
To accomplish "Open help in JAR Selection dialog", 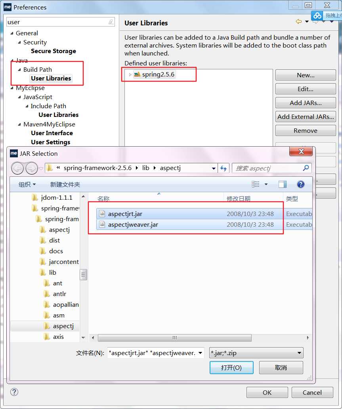I will [300, 184].
